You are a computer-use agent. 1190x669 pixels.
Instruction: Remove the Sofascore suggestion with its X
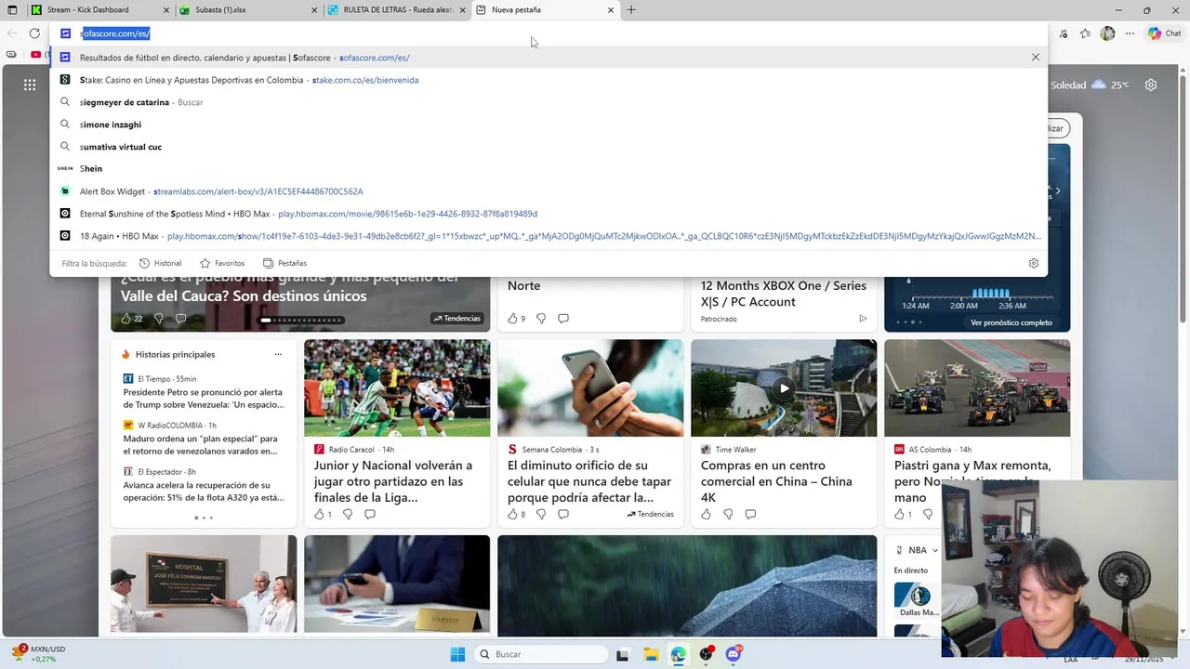(1035, 58)
